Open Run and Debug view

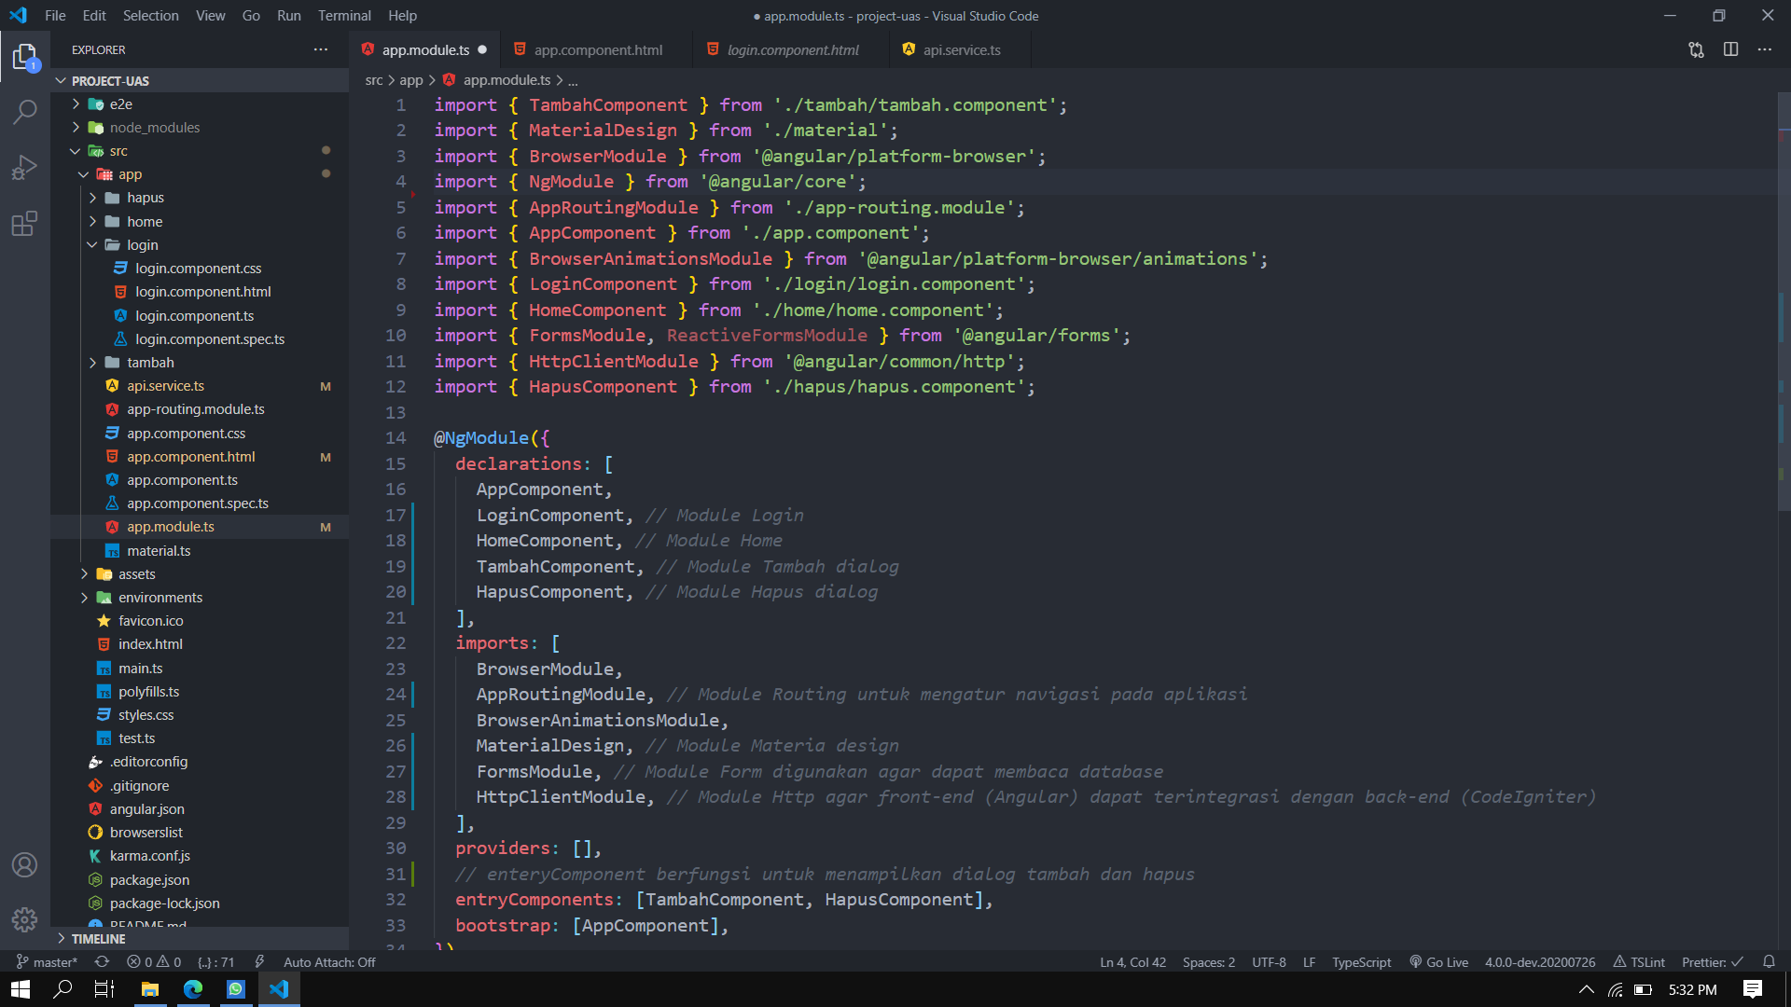pos(25,168)
